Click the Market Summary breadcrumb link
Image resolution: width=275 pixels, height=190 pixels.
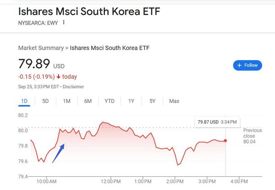(41, 48)
